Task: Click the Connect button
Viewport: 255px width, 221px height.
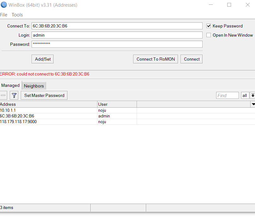Action: click(x=192, y=59)
